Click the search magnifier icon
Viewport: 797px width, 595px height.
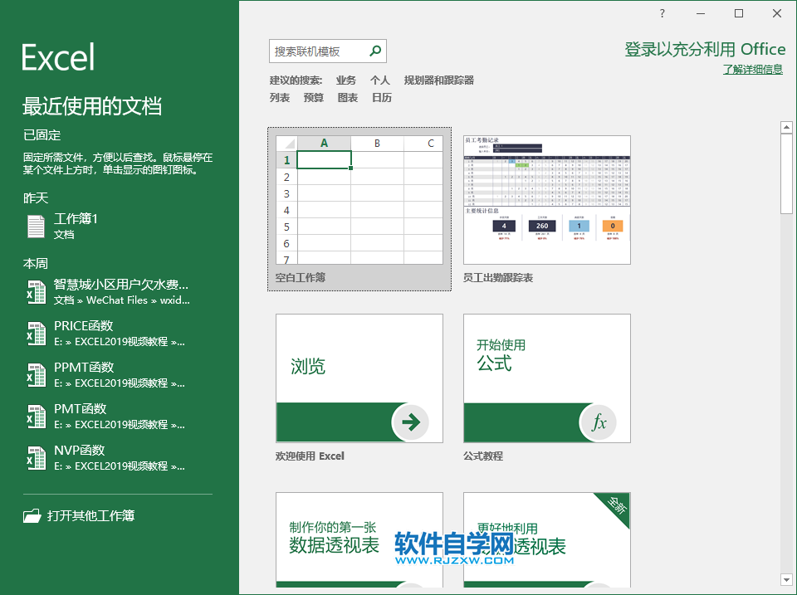[x=375, y=51]
